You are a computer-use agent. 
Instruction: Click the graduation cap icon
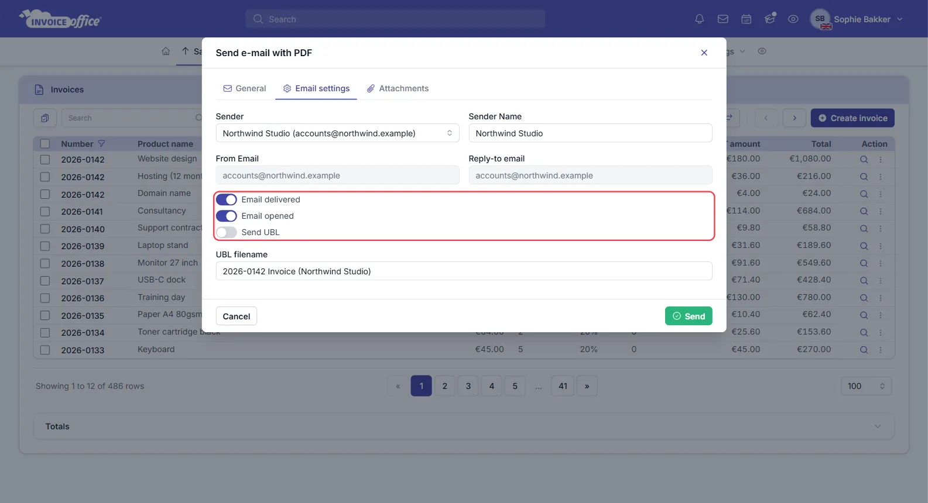point(770,19)
